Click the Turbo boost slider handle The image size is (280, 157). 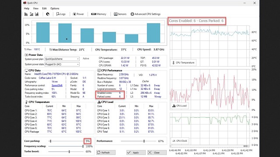69,152
